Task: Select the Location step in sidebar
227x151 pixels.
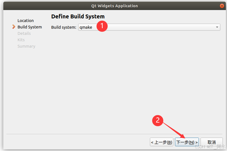Action: coord(26,21)
